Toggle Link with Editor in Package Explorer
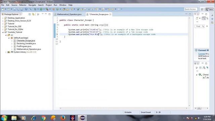The image size is (215, 121). (x=33, y=14)
